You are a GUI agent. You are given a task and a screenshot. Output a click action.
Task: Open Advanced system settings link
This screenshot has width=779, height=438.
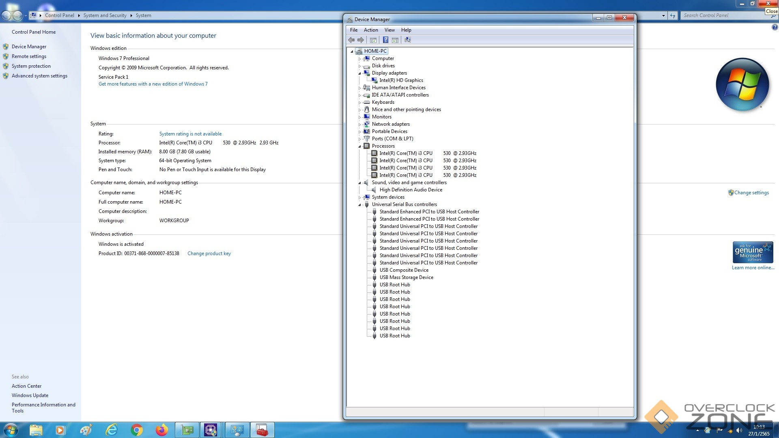39,76
